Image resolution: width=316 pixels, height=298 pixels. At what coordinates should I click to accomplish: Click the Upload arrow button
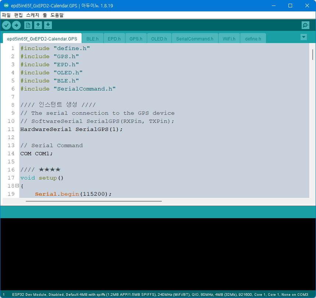point(16,25)
